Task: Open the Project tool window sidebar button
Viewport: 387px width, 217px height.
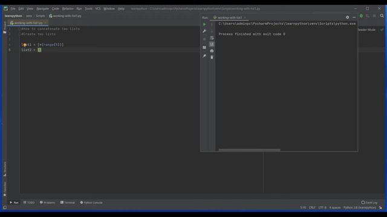Action: pos(5,27)
